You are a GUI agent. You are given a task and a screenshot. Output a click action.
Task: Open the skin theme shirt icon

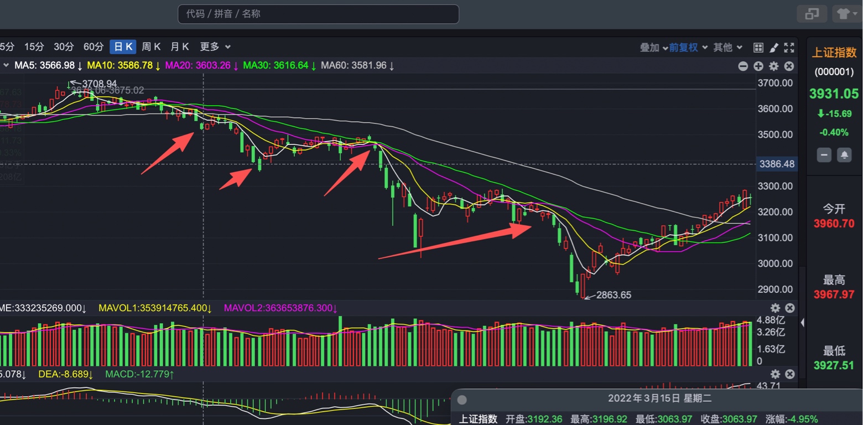[x=844, y=14]
